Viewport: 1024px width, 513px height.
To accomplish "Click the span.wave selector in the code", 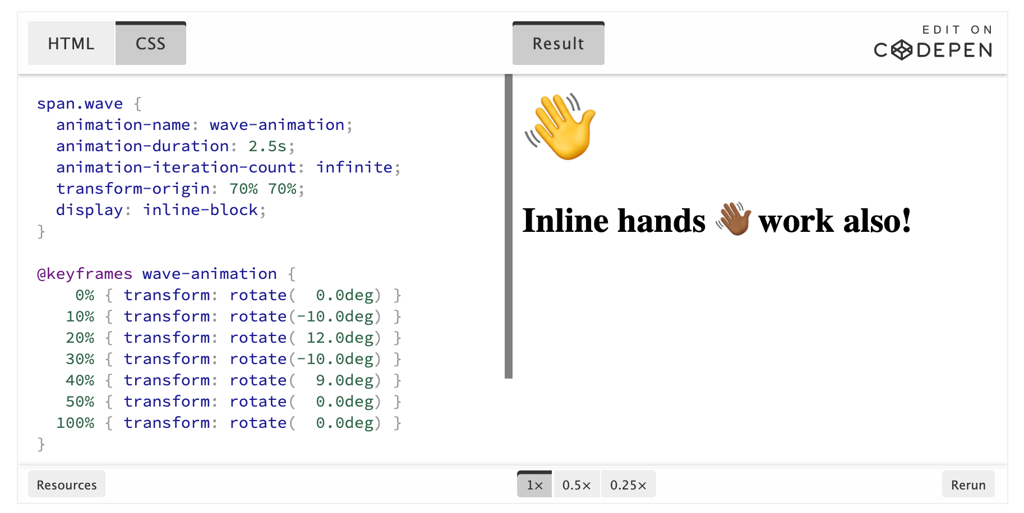I will [80, 104].
